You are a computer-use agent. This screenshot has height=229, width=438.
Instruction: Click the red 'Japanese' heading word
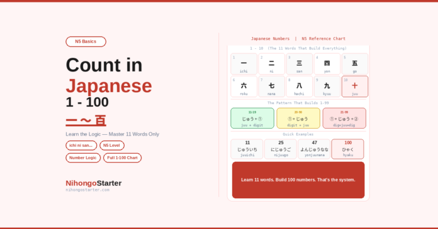109,86
